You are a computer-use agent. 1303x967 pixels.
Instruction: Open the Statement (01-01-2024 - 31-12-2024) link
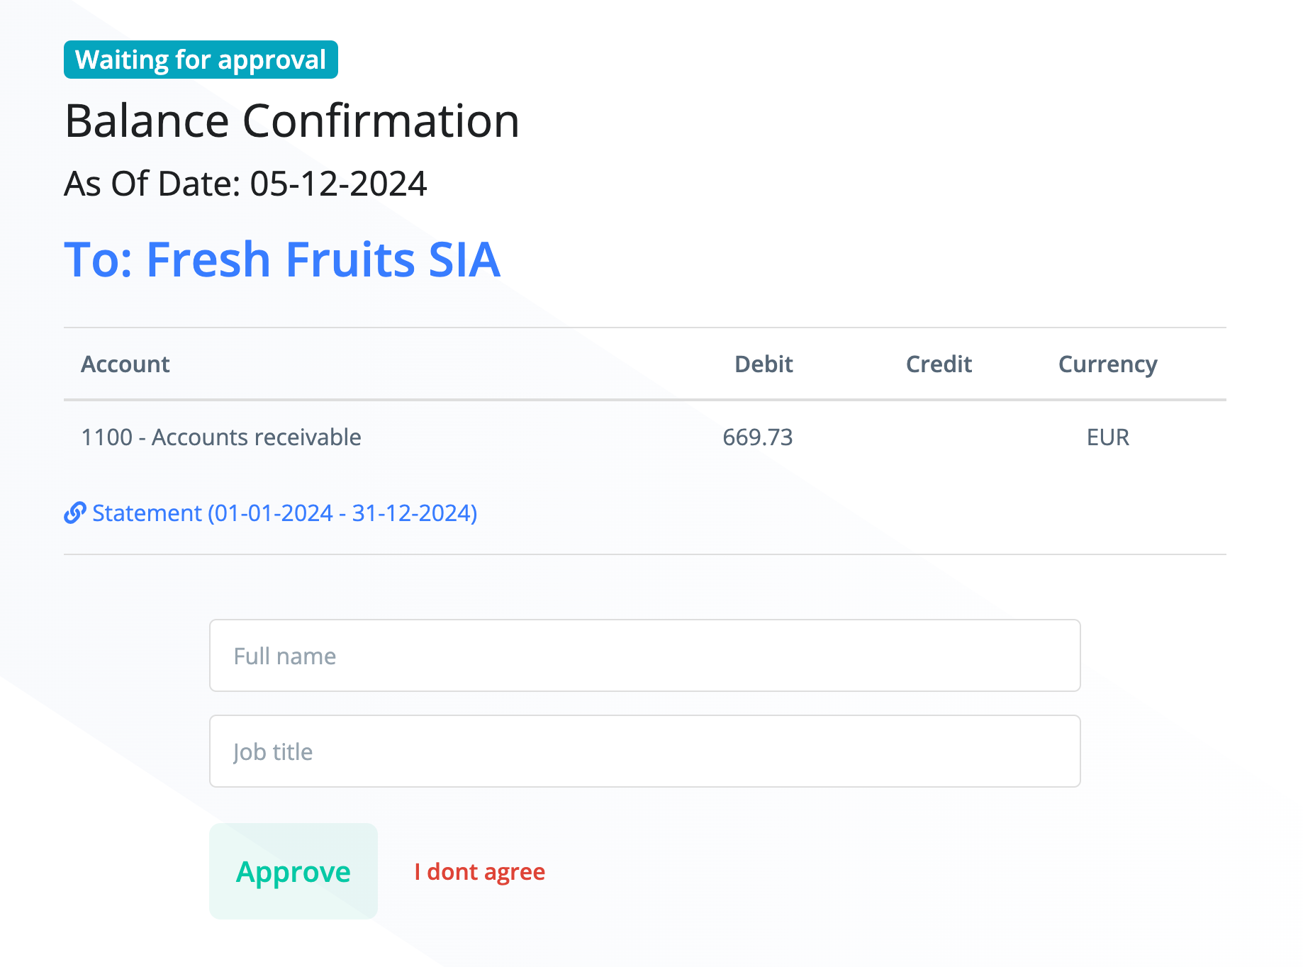point(284,513)
